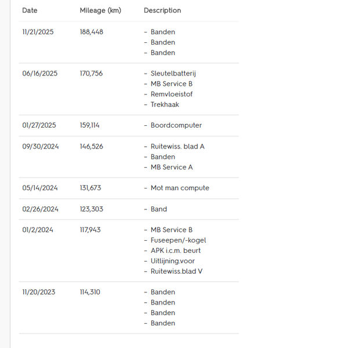Click the Fuseepen/-kogel item
The height and width of the screenshot is (348, 352).
pyautogui.click(x=178, y=240)
